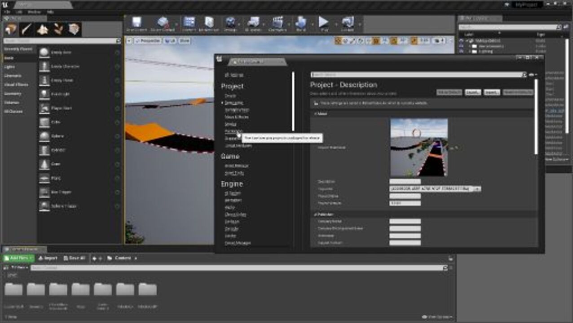Select the Paint mode brush icon
573x323 pixels.
pos(26,29)
